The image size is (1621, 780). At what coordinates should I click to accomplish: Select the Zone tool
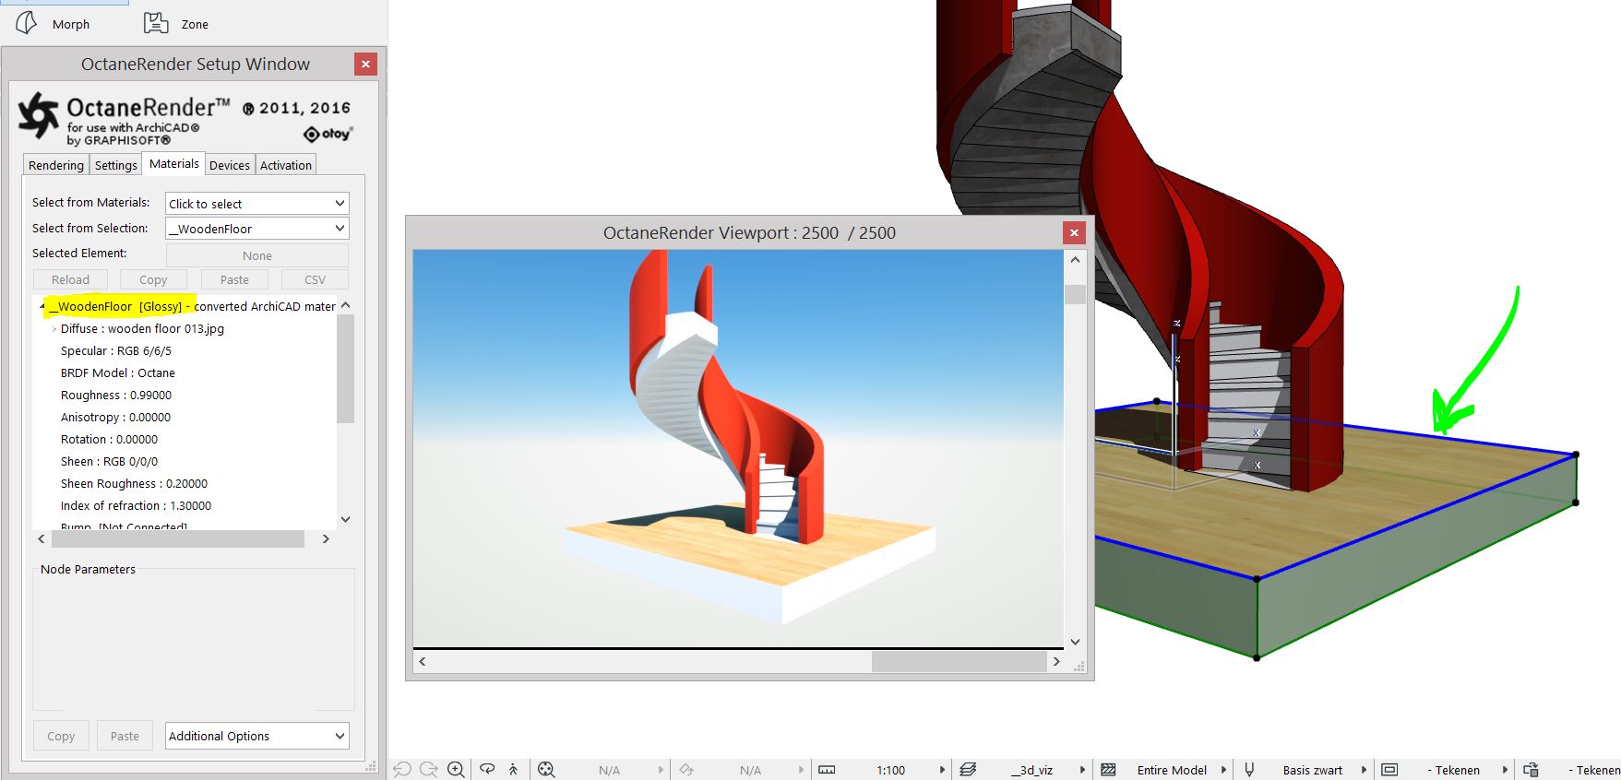(x=177, y=24)
